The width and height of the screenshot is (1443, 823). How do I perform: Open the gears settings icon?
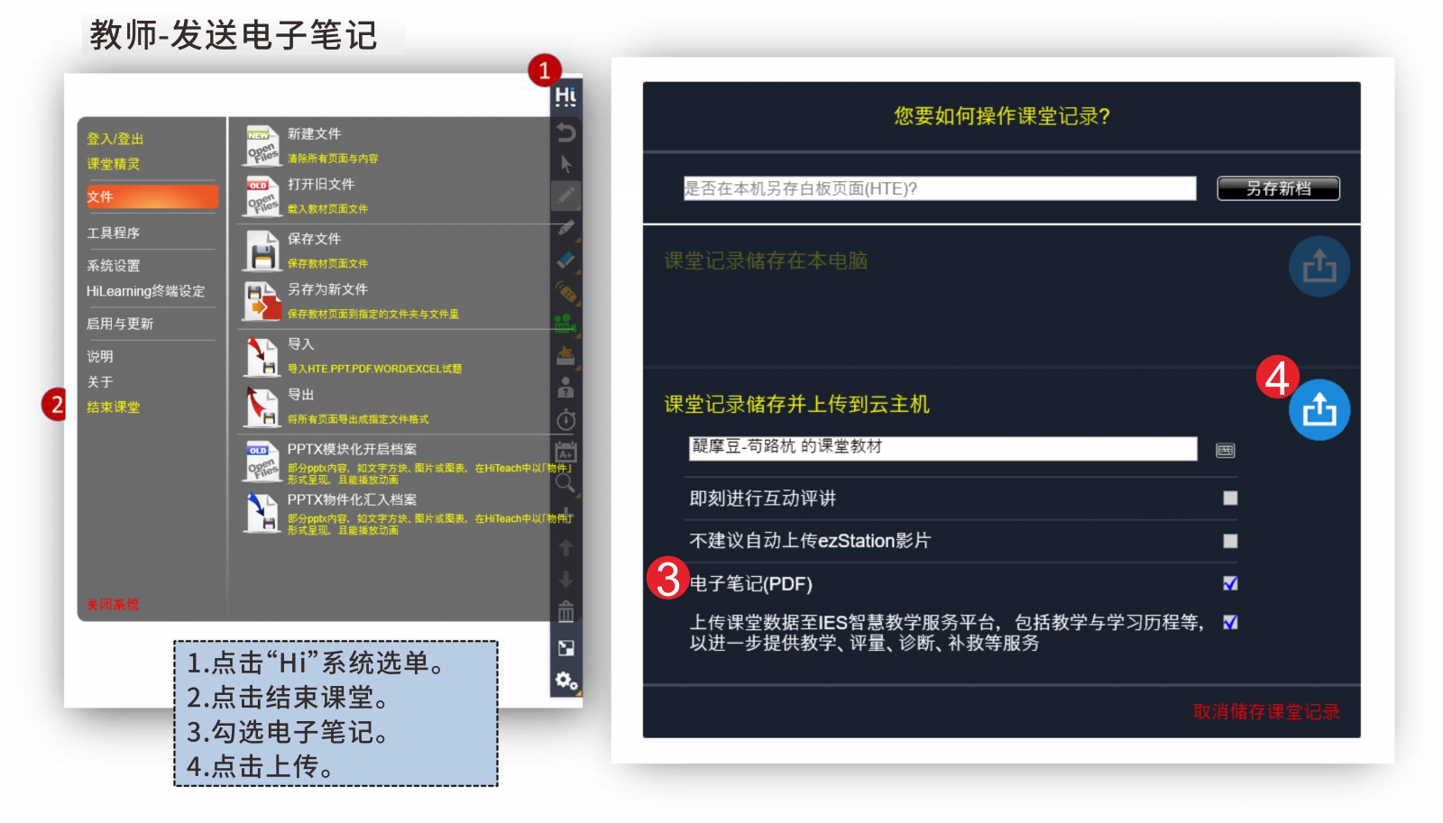pos(565,681)
